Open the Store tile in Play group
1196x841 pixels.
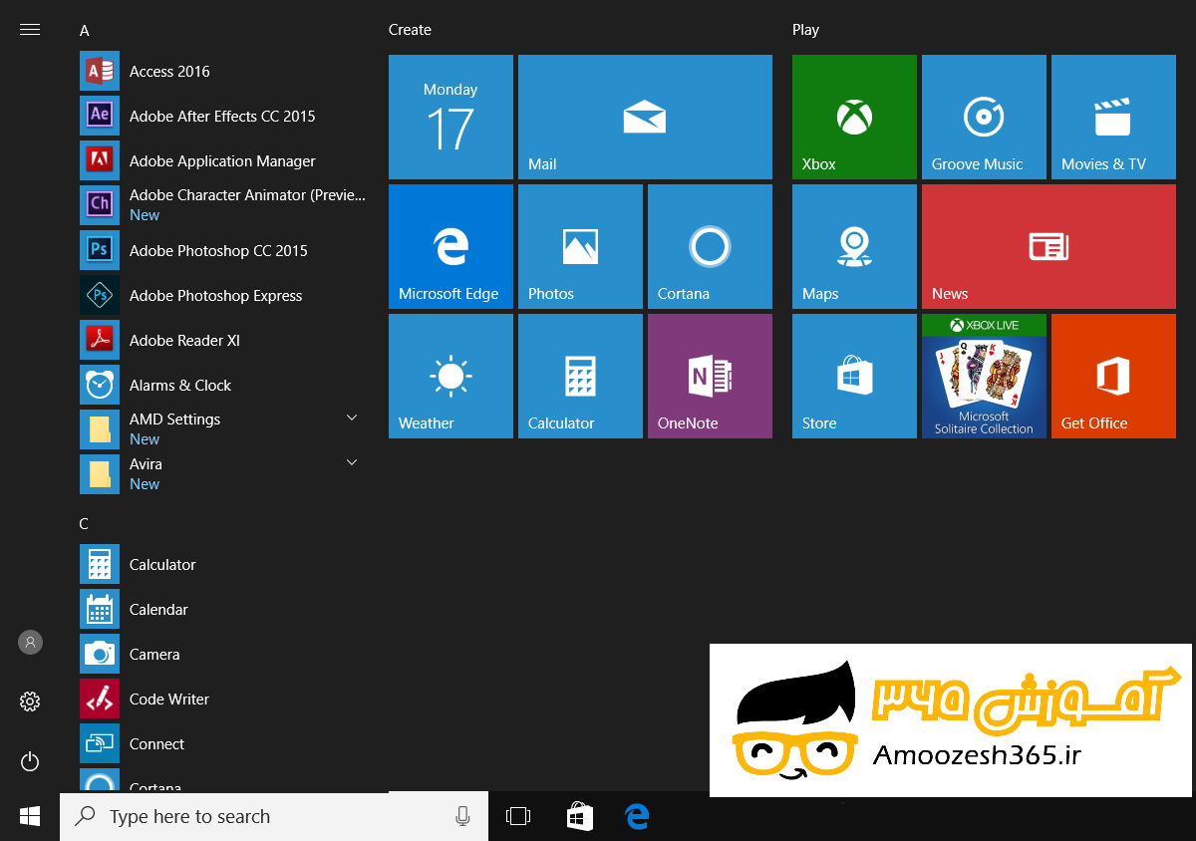(x=854, y=376)
